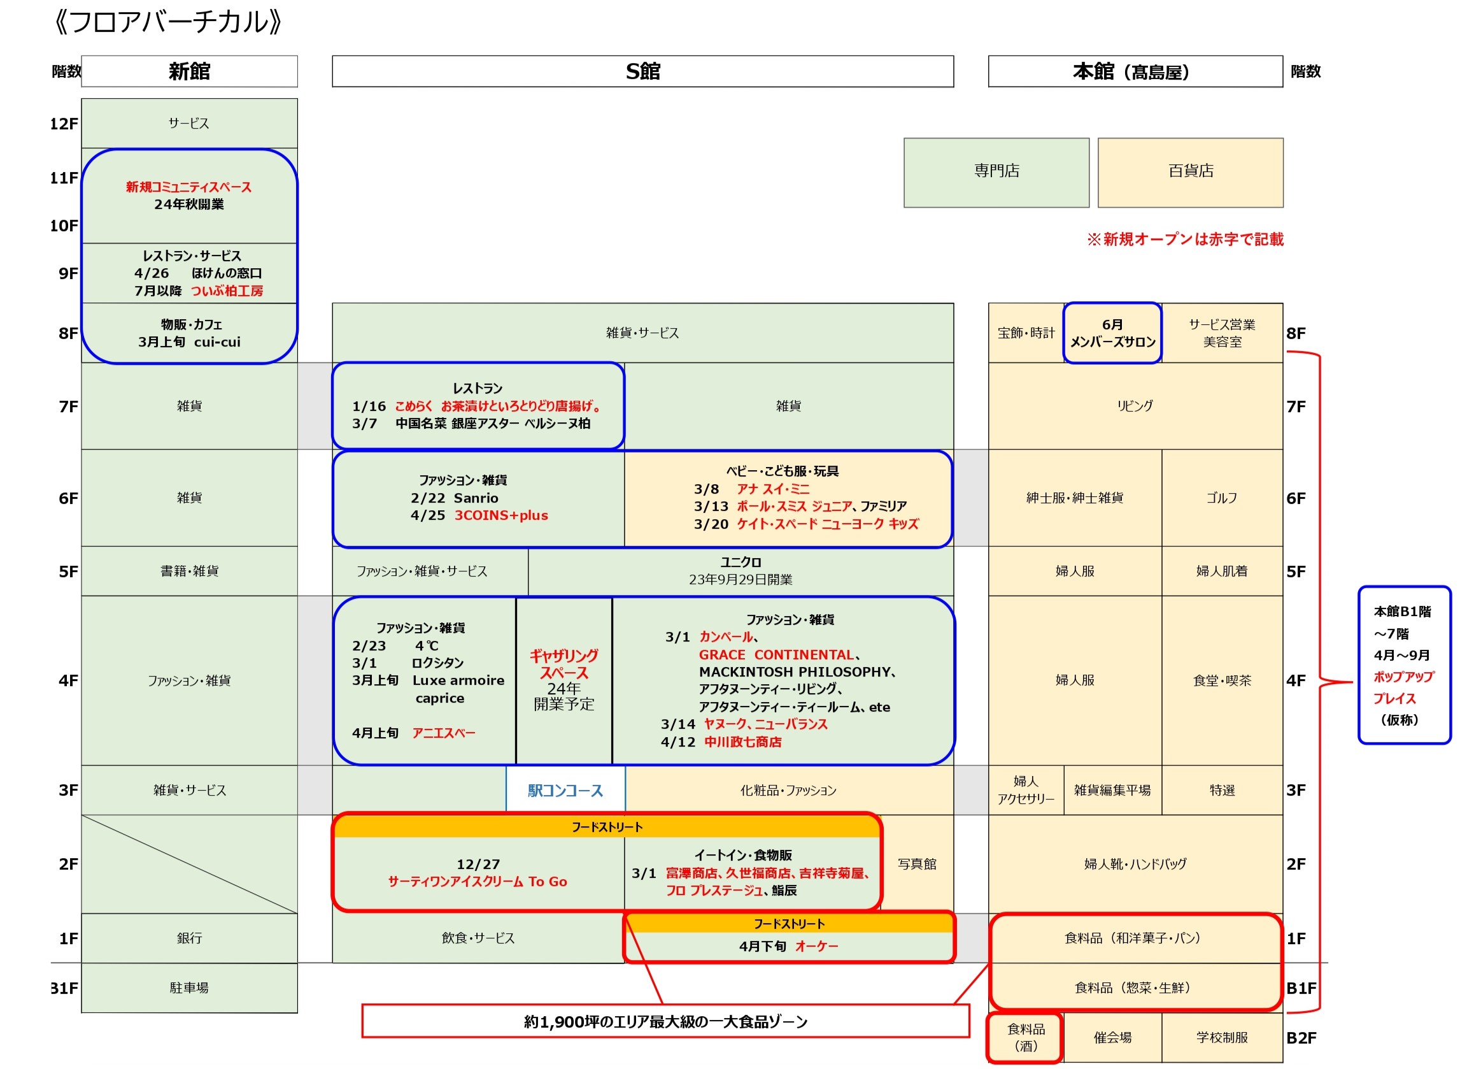Screen dimensions: 1467x1069
Task: Click the 2/22 Sanrio entry
Action: click(x=455, y=498)
